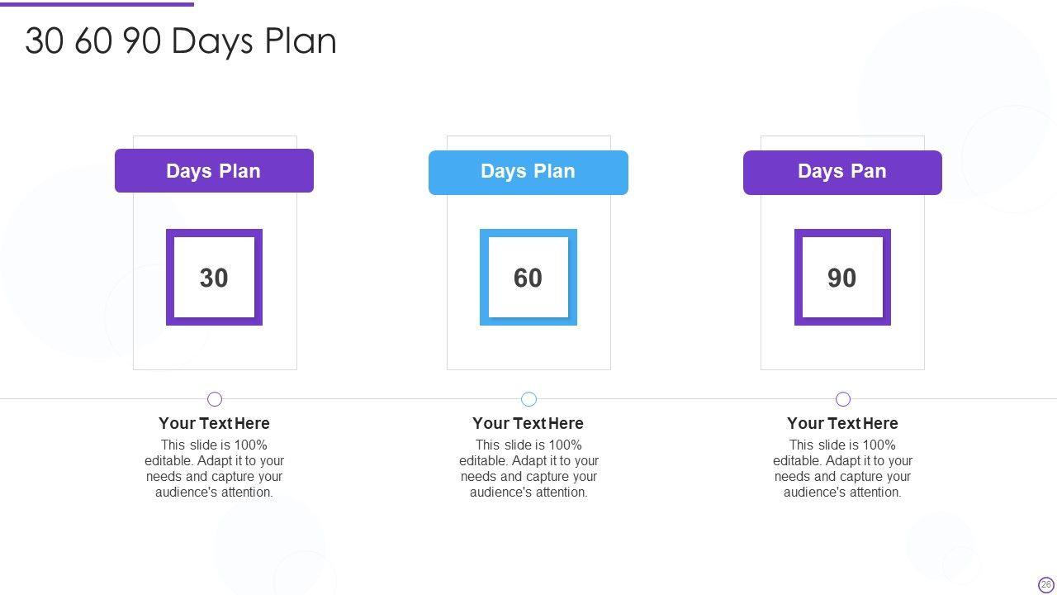This screenshot has width=1057, height=595.
Task: Select the timeline circle marker below 90
Action: point(843,399)
